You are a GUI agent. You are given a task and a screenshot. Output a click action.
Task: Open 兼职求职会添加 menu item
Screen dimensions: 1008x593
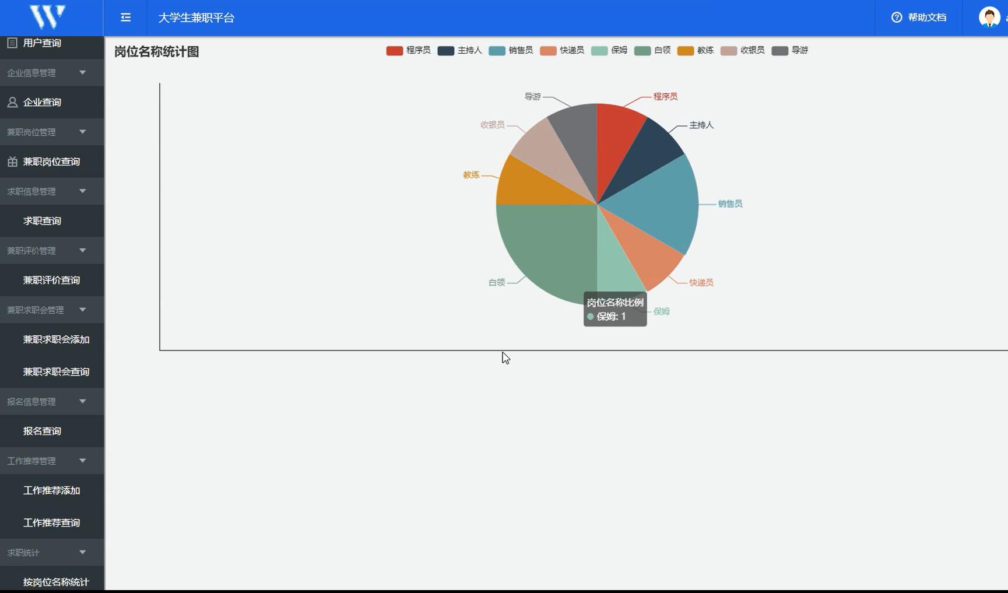[x=56, y=339]
